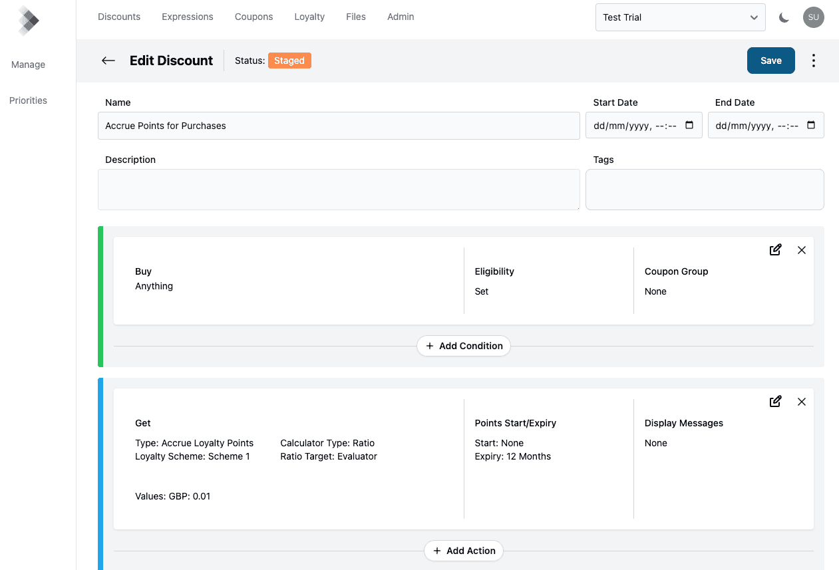This screenshot has height=570, width=839.
Task: Click Add Condition button
Action: (464, 346)
